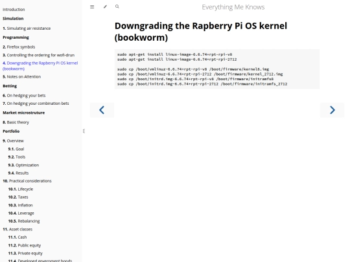Open Notes on Attention chapter

[x=21, y=76]
